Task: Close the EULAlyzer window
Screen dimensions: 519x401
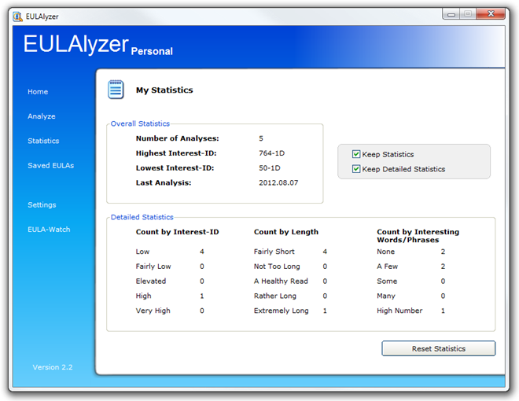Action: click(x=491, y=14)
